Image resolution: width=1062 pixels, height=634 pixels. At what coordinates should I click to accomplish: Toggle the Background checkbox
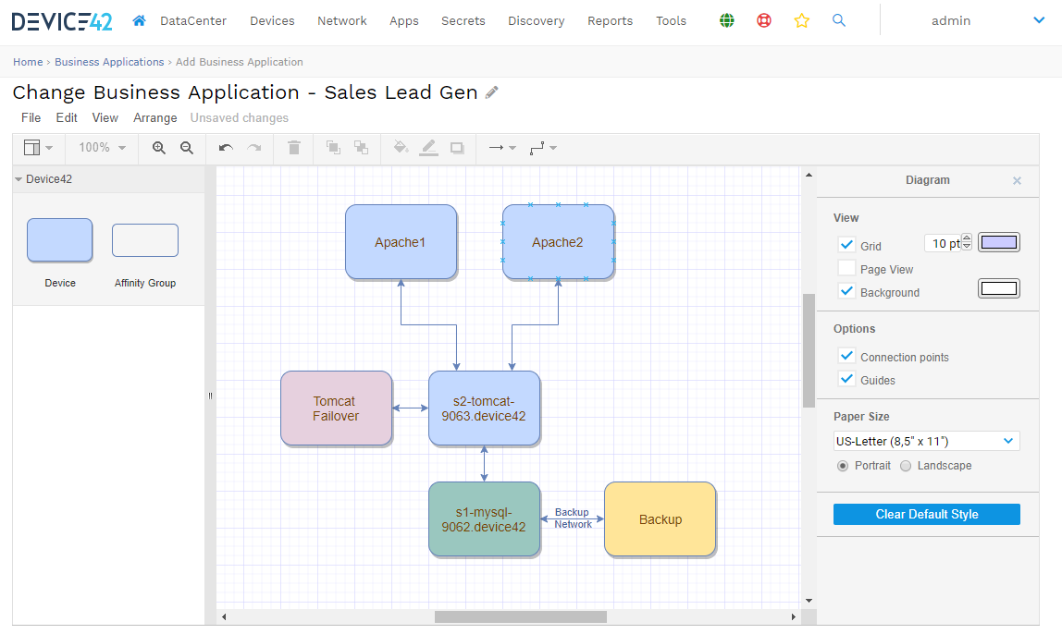(x=846, y=291)
